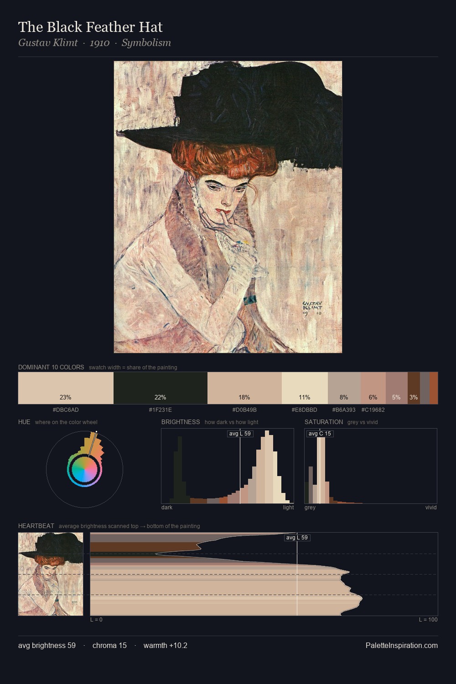This screenshot has height=684, width=456.
Task: Click the title 'The Black Feather Hat'
Action: (x=90, y=27)
